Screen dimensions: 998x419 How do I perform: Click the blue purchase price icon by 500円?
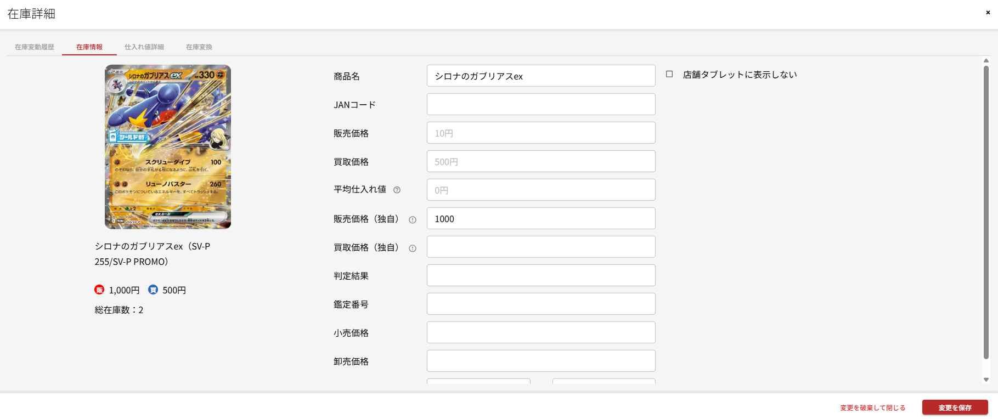[153, 290]
